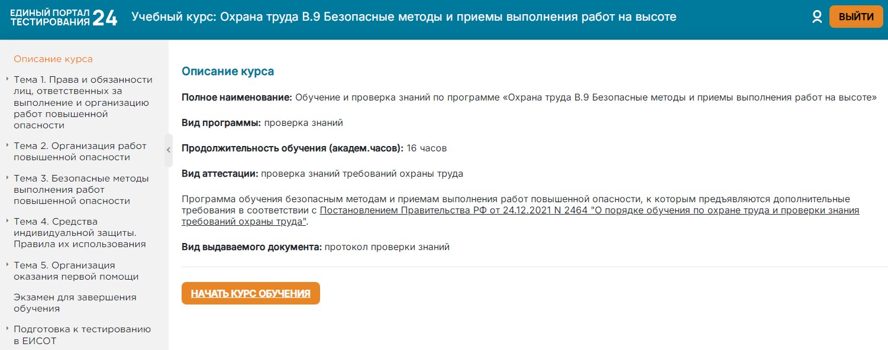The width and height of the screenshot is (888, 350).
Task: Open Подготовка к тестированию в ЕИСОТ
Action: [82, 335]
